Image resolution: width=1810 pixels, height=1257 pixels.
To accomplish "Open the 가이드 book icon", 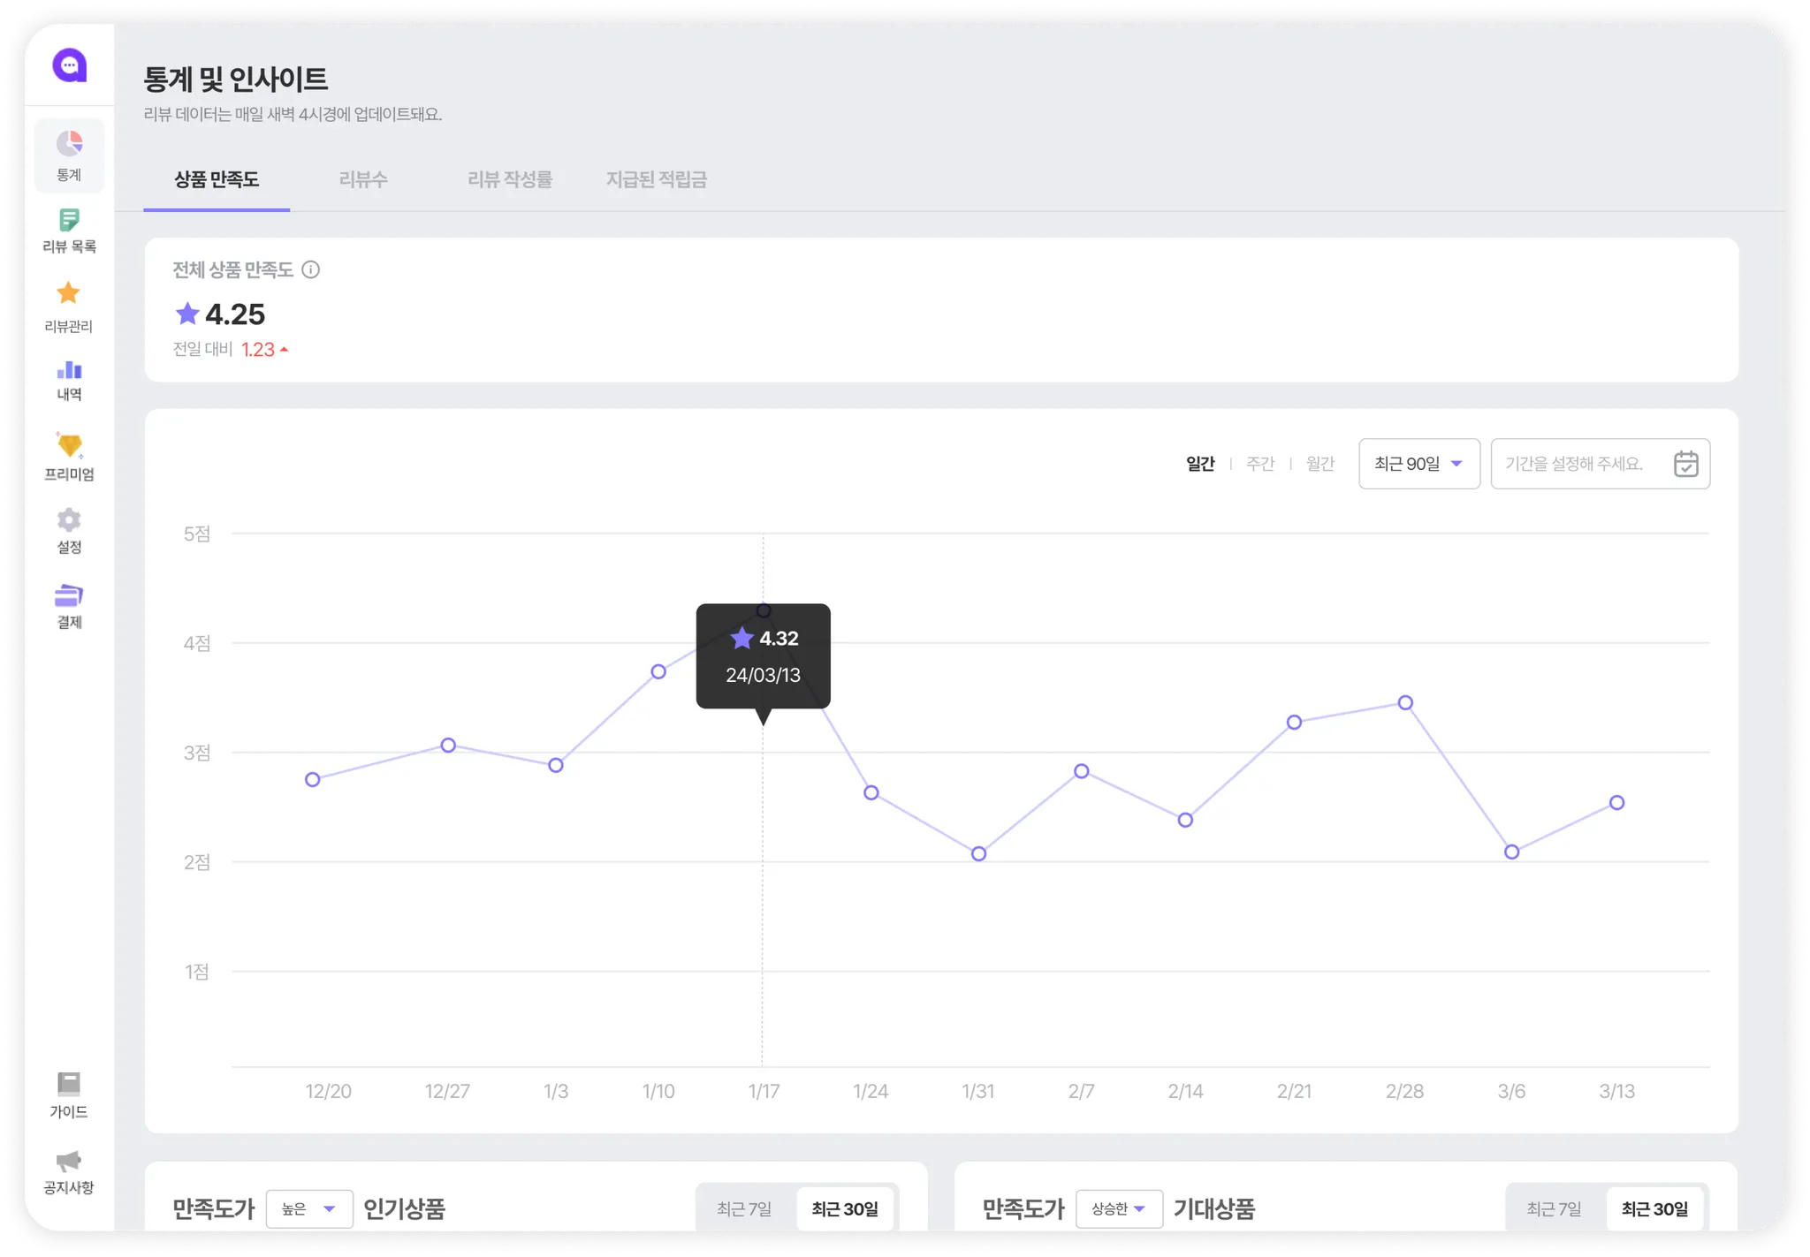I will point(69,1084).
